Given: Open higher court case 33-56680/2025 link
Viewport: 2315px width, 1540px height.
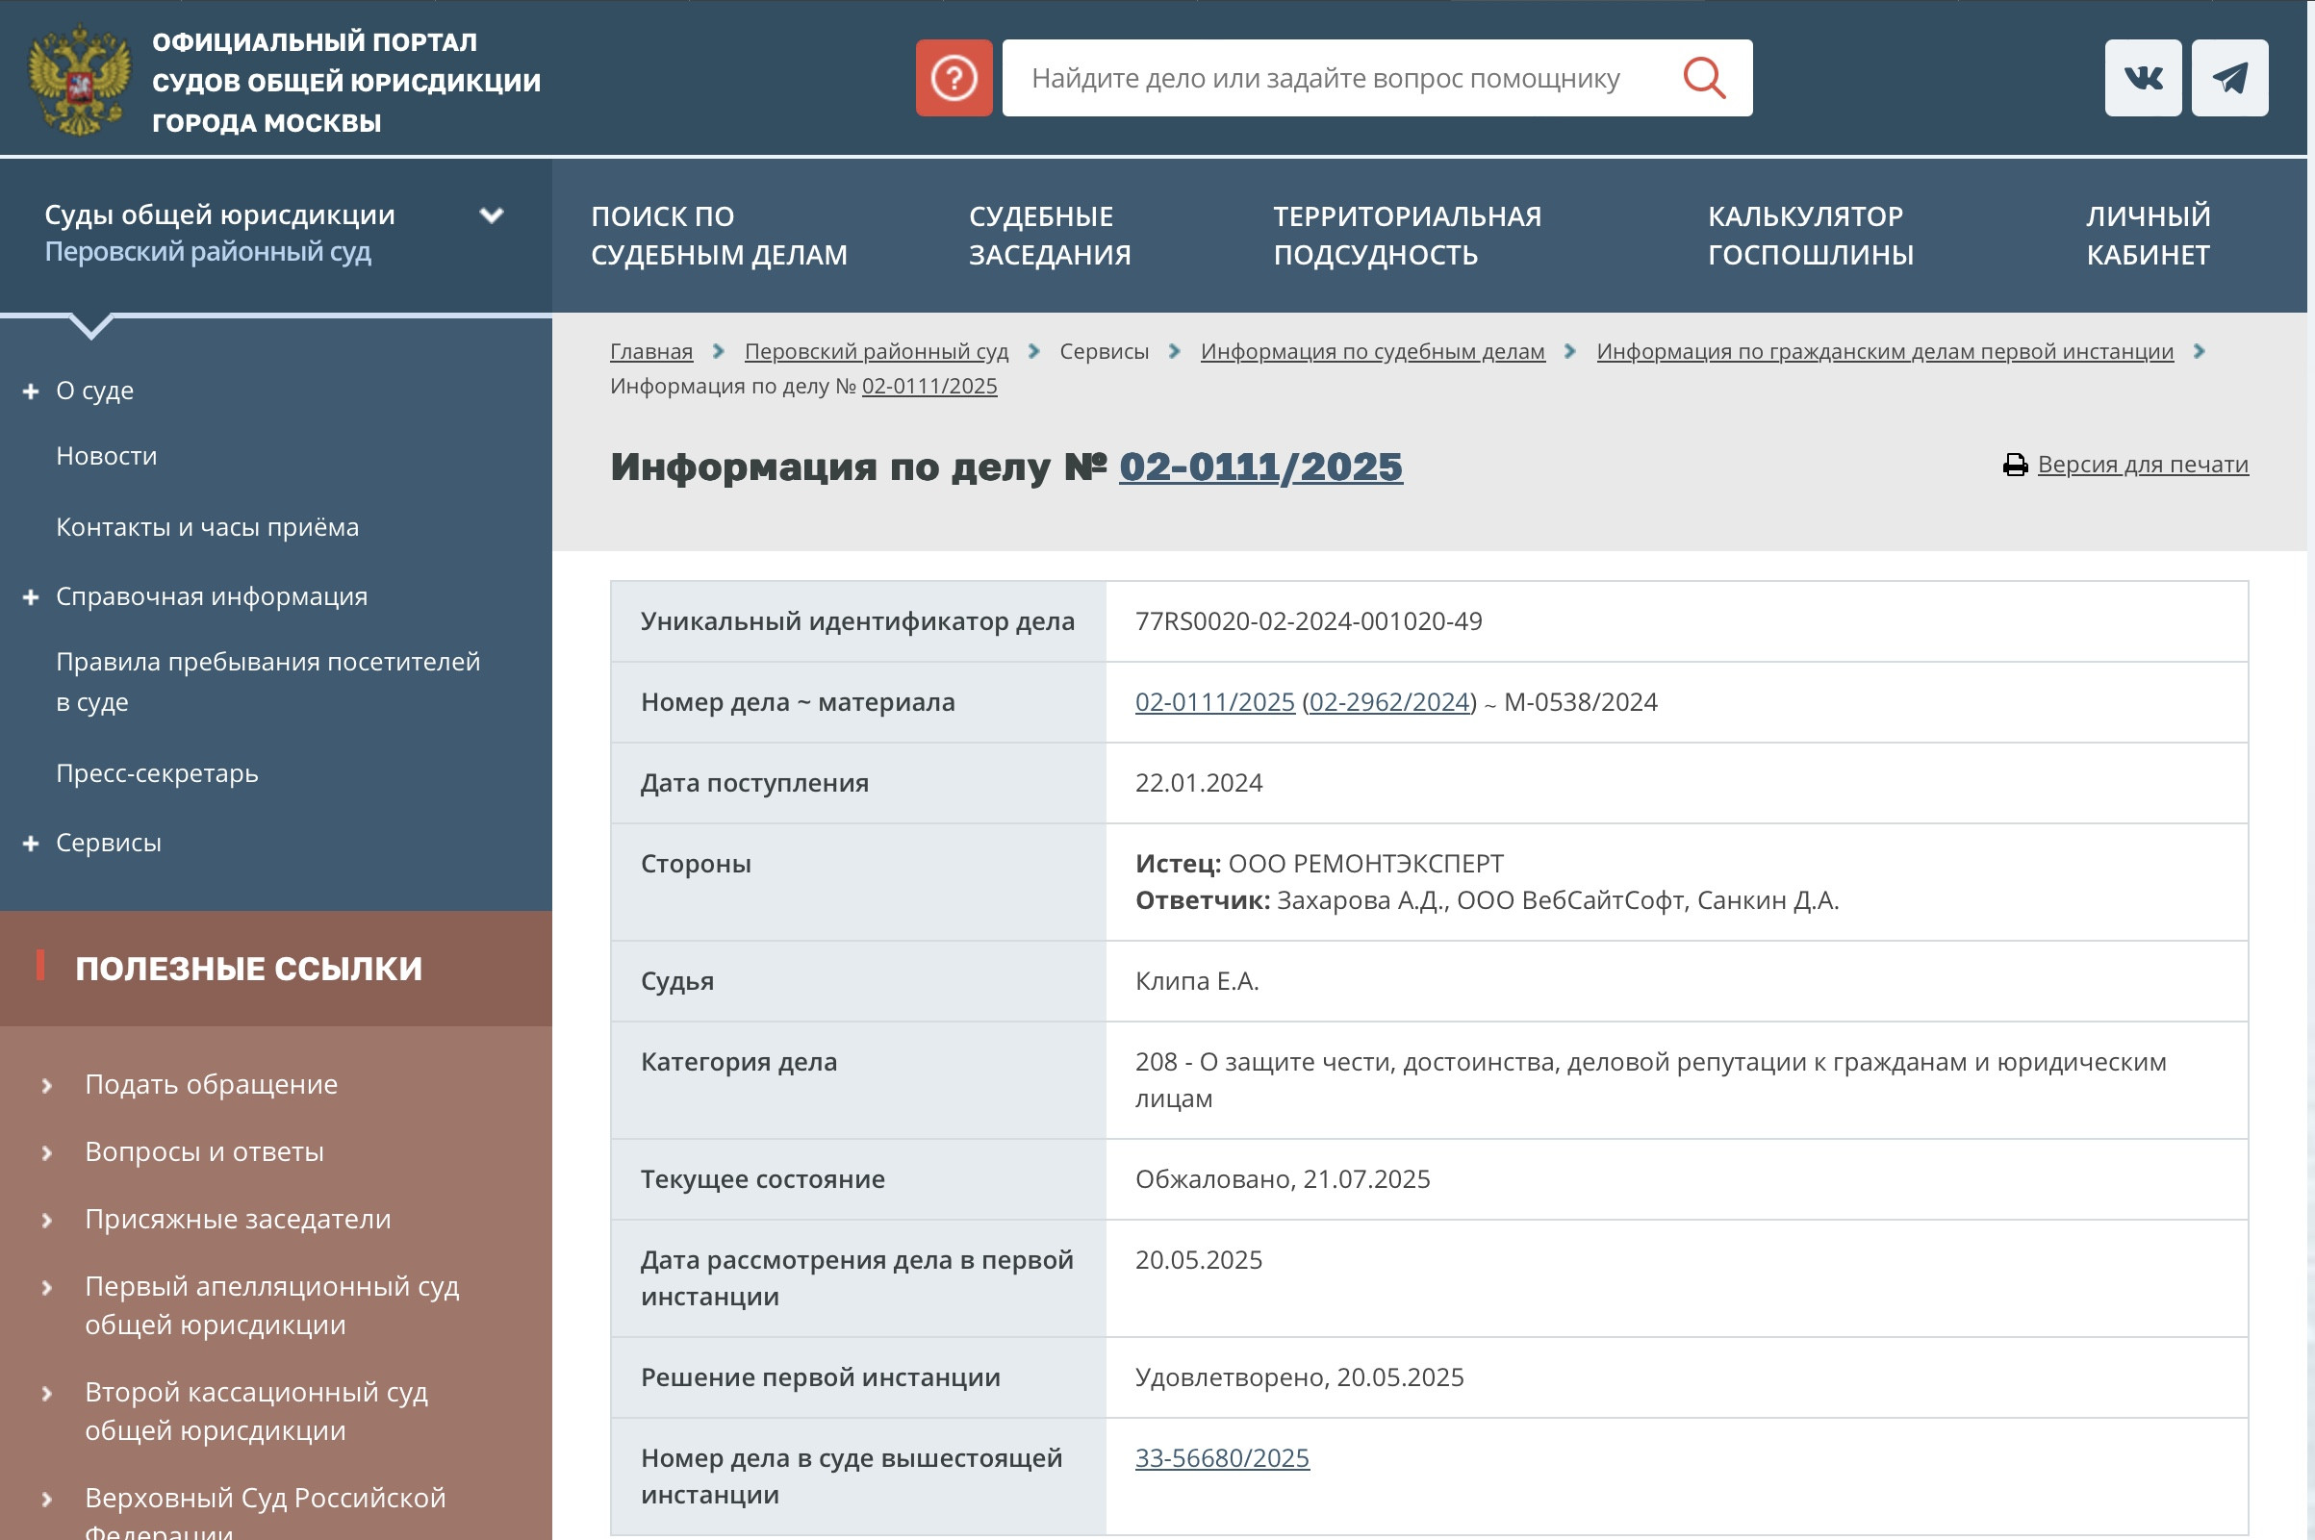Looking at the screenshot, I should point(1221,1457).
